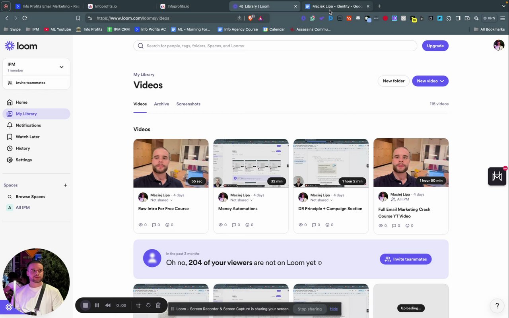Open the Raw Intro For Free Course thumbnail
This screenshot has height=318, width=509.
171,163
